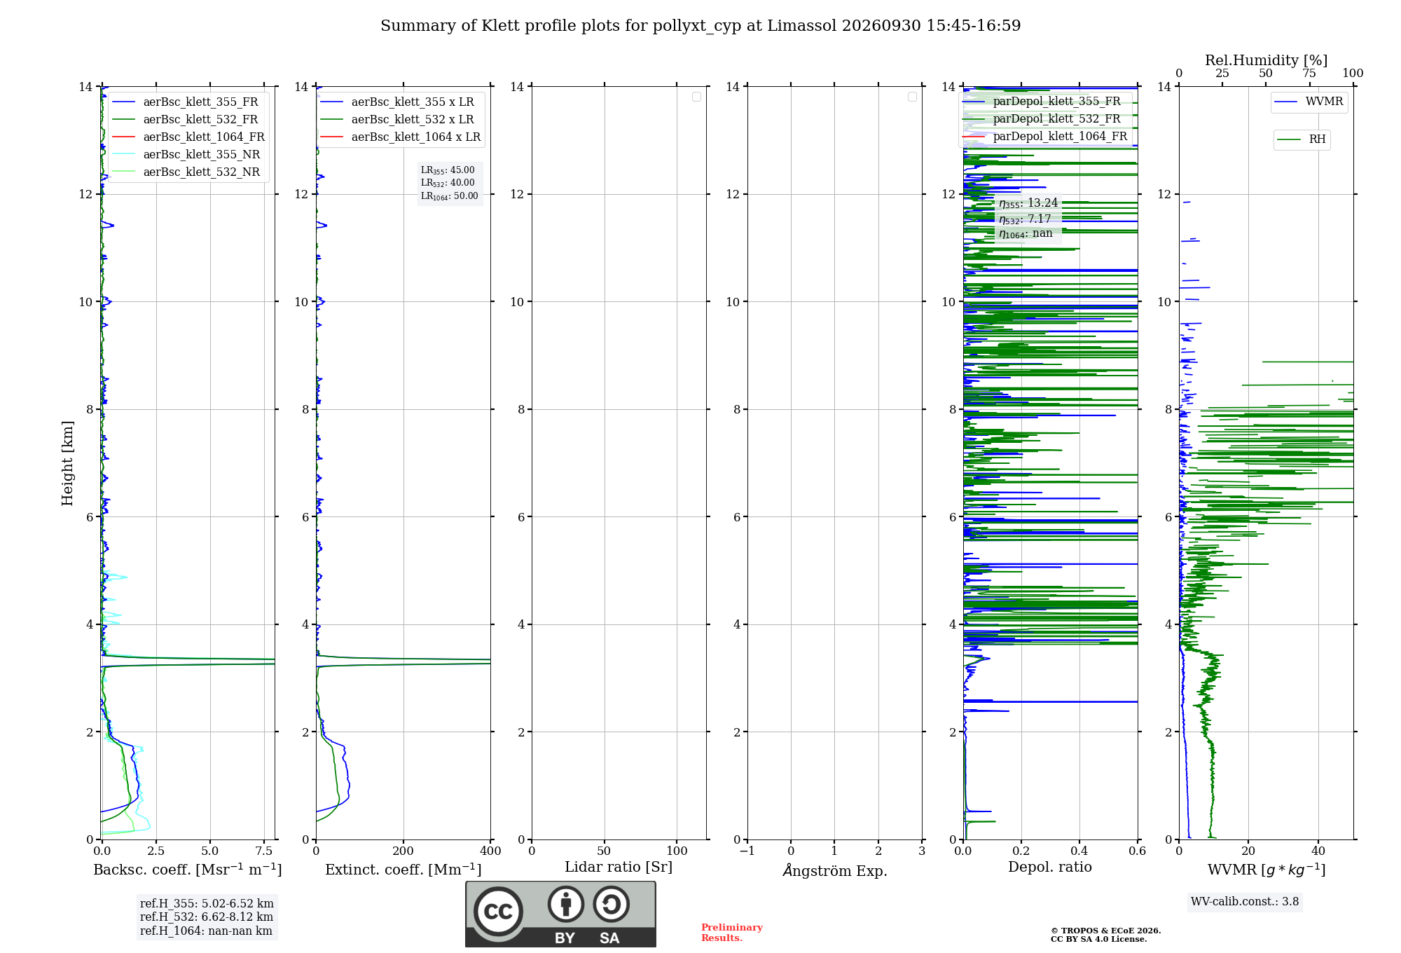This screenshot has width=1401, height=953.
Task: Select the aerBsc_klett_355_FR legend entry
Action: (186, 102)
